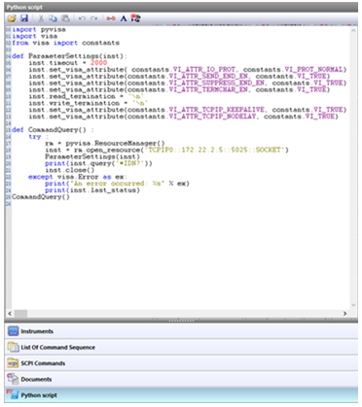Click the vertical scrollbar up arrow
This screenshot has height=407, width=362.
coord(353,30)
